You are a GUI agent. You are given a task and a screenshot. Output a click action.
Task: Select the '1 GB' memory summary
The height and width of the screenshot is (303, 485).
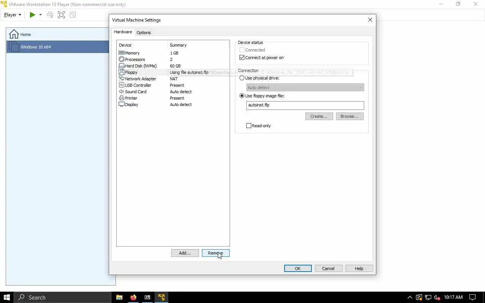[x=174, y=53]
